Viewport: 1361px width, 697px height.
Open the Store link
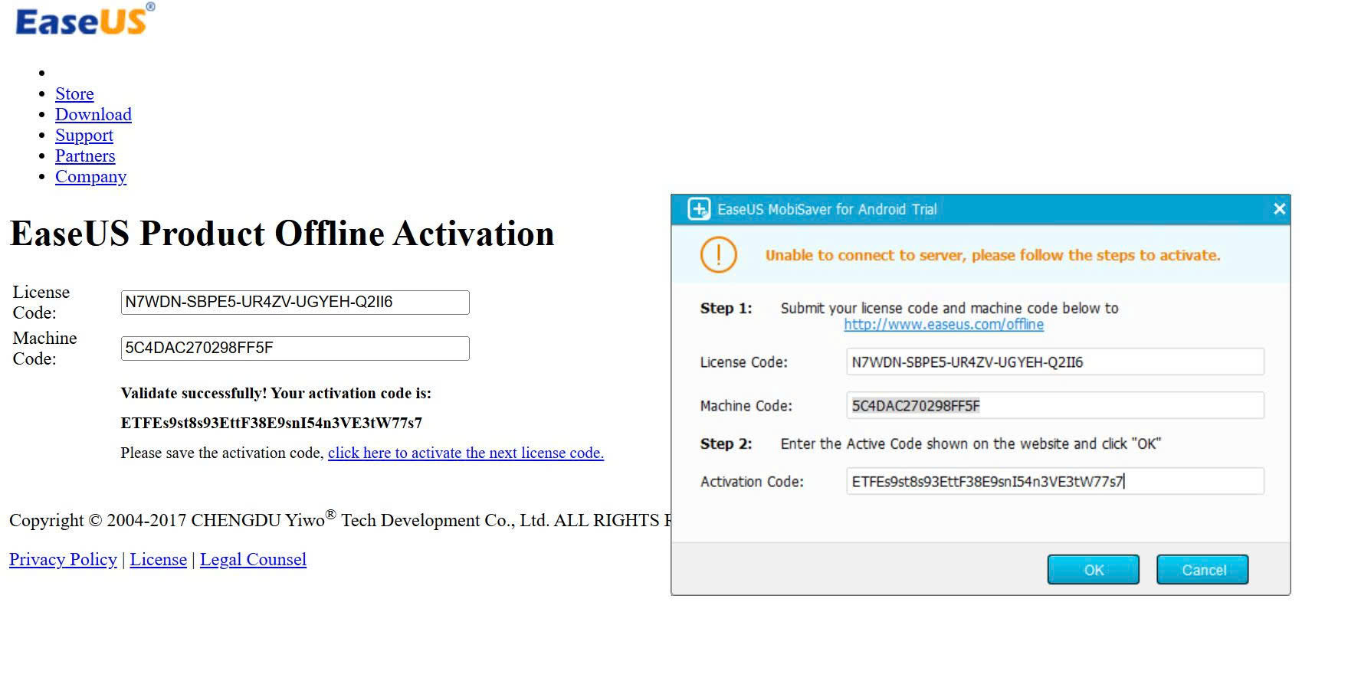tap(74, 94)
